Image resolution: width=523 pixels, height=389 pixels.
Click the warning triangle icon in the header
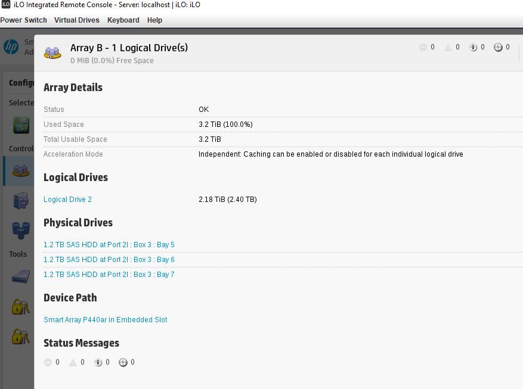[448, 47]
